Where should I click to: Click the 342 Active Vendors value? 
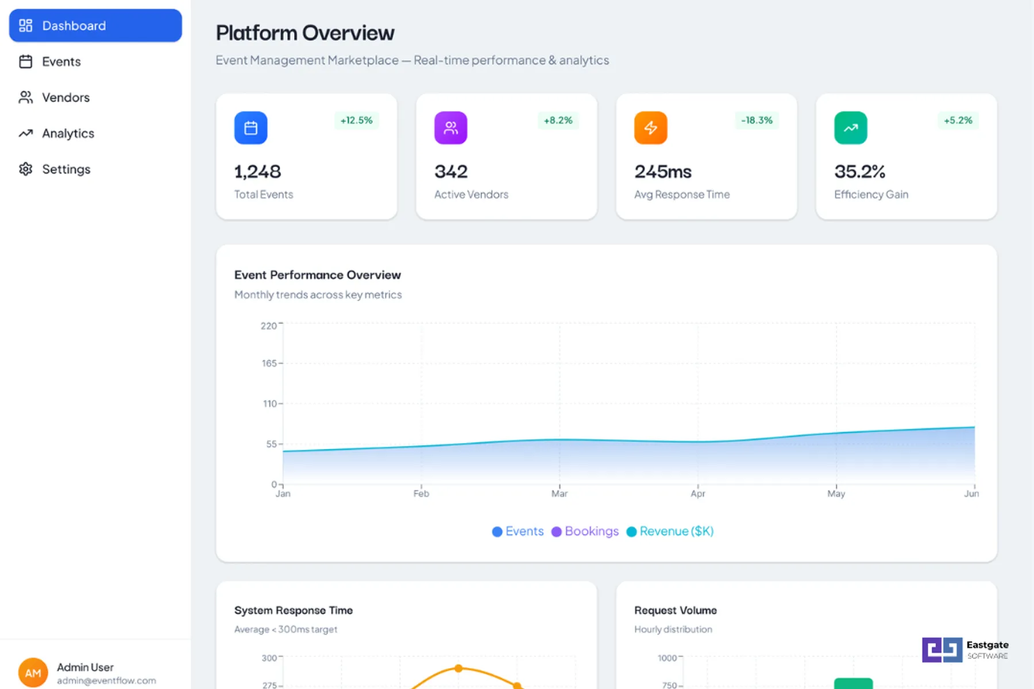[x=451, y=172]
